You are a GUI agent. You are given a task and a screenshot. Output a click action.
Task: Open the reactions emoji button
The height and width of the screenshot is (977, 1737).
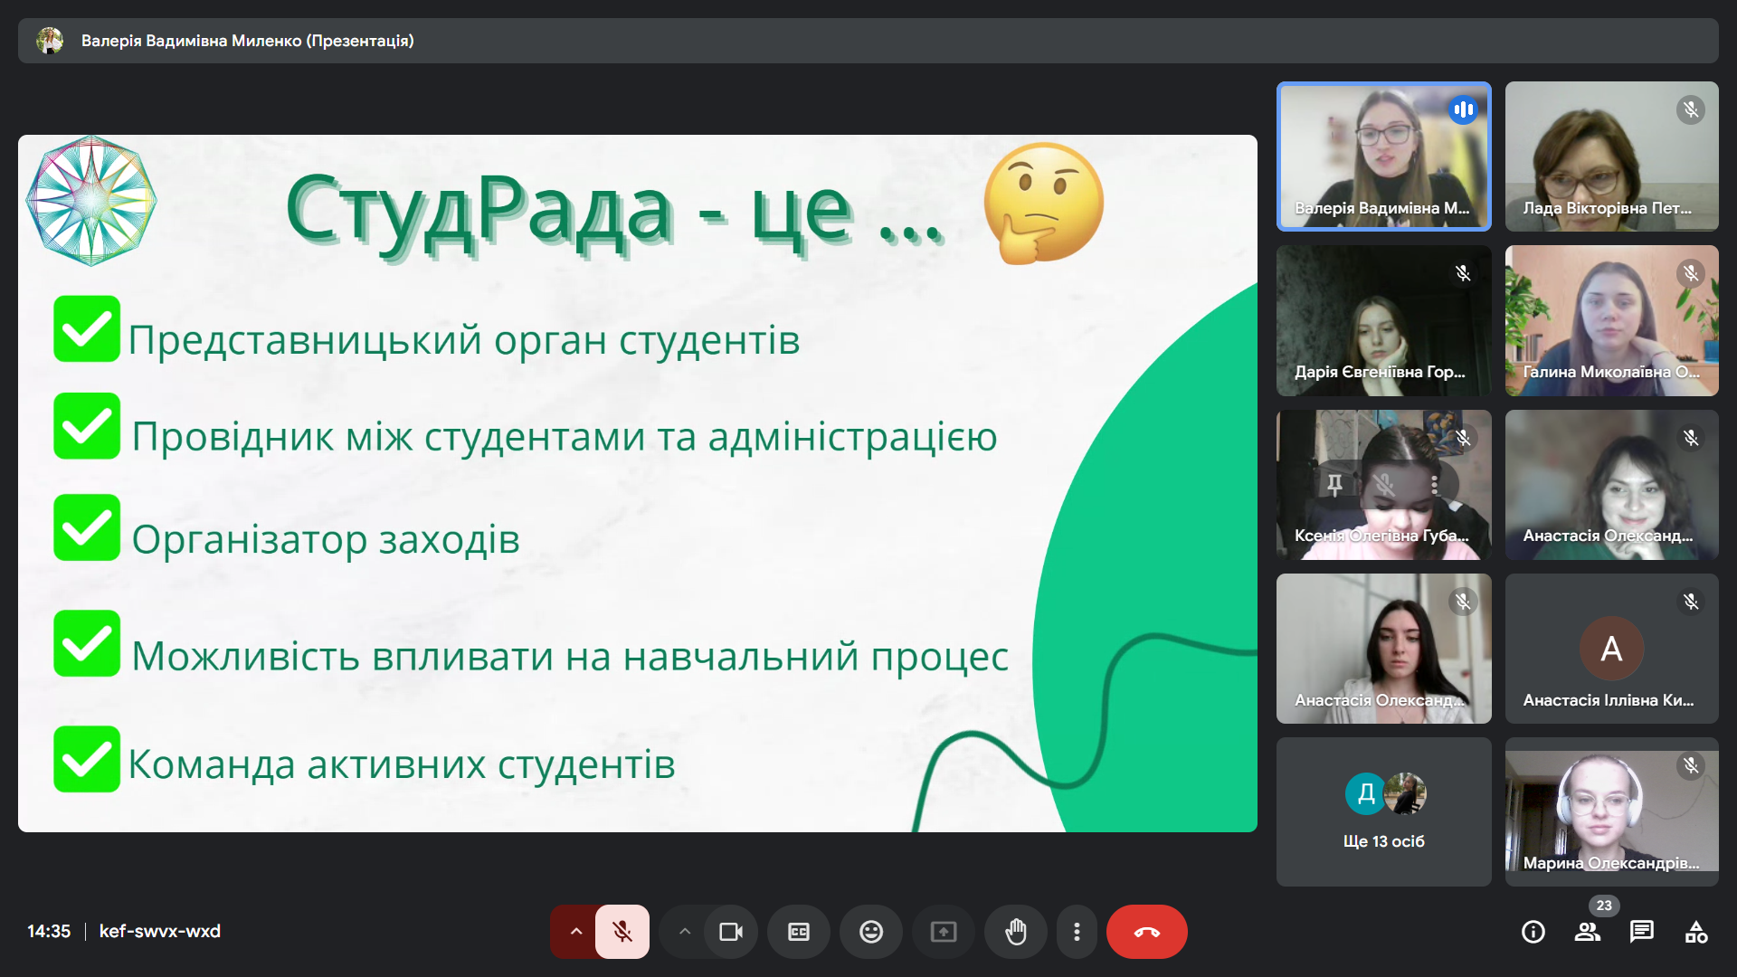[870, 932]
